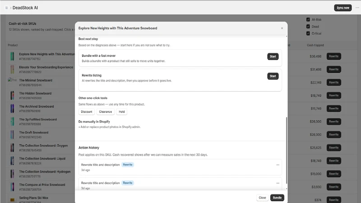Image resolution: width=361 pixels, height=203 pixels.
Task: Click the Action history heading
Action: coord(88,148)
